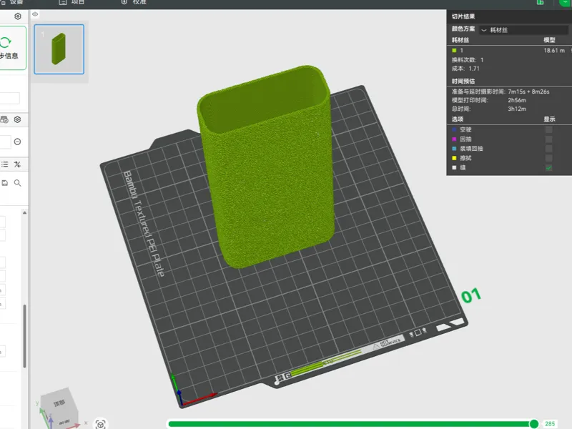This screenshot has height=429, width=572.
Task: Click the process list view icon
Action: tap(4, 164)
